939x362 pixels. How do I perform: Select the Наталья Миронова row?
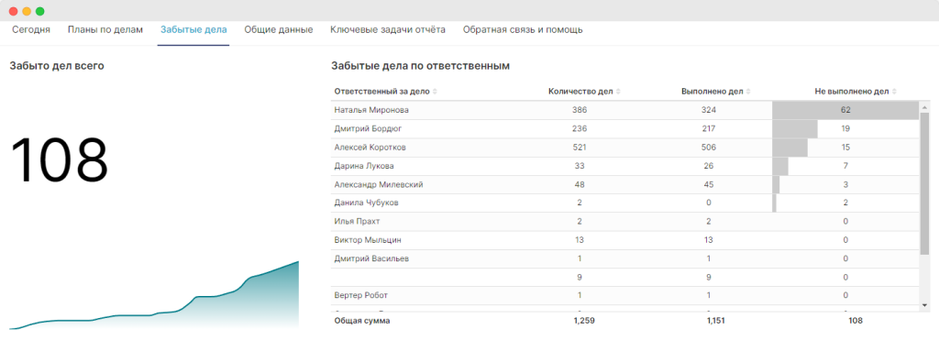coord(625,110)
